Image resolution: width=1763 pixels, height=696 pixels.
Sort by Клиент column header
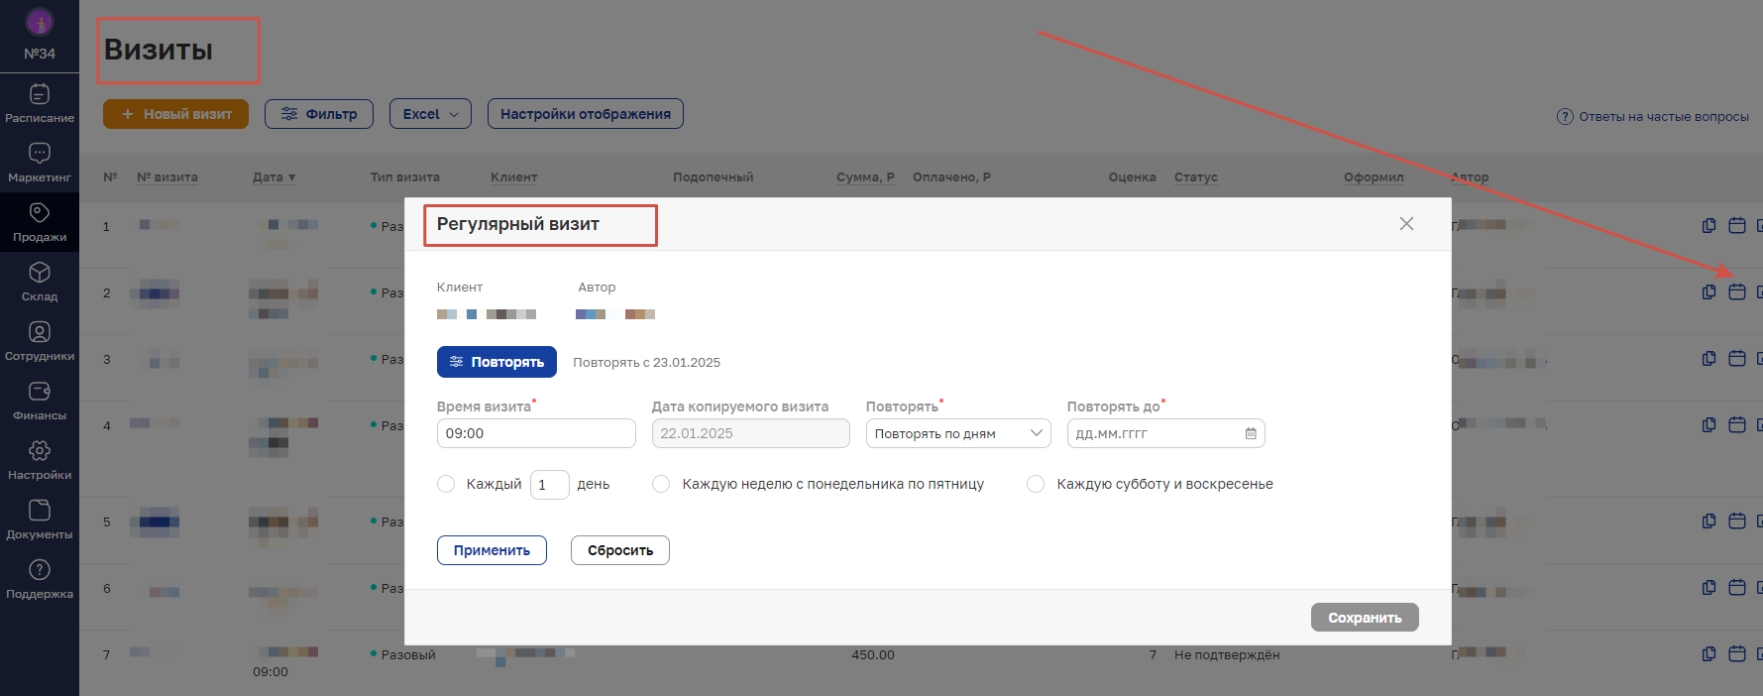pyautogui.click(x=513, y=177)
